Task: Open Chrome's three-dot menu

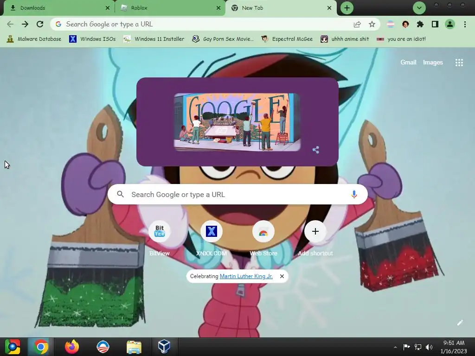Action: tap(465, 24)
